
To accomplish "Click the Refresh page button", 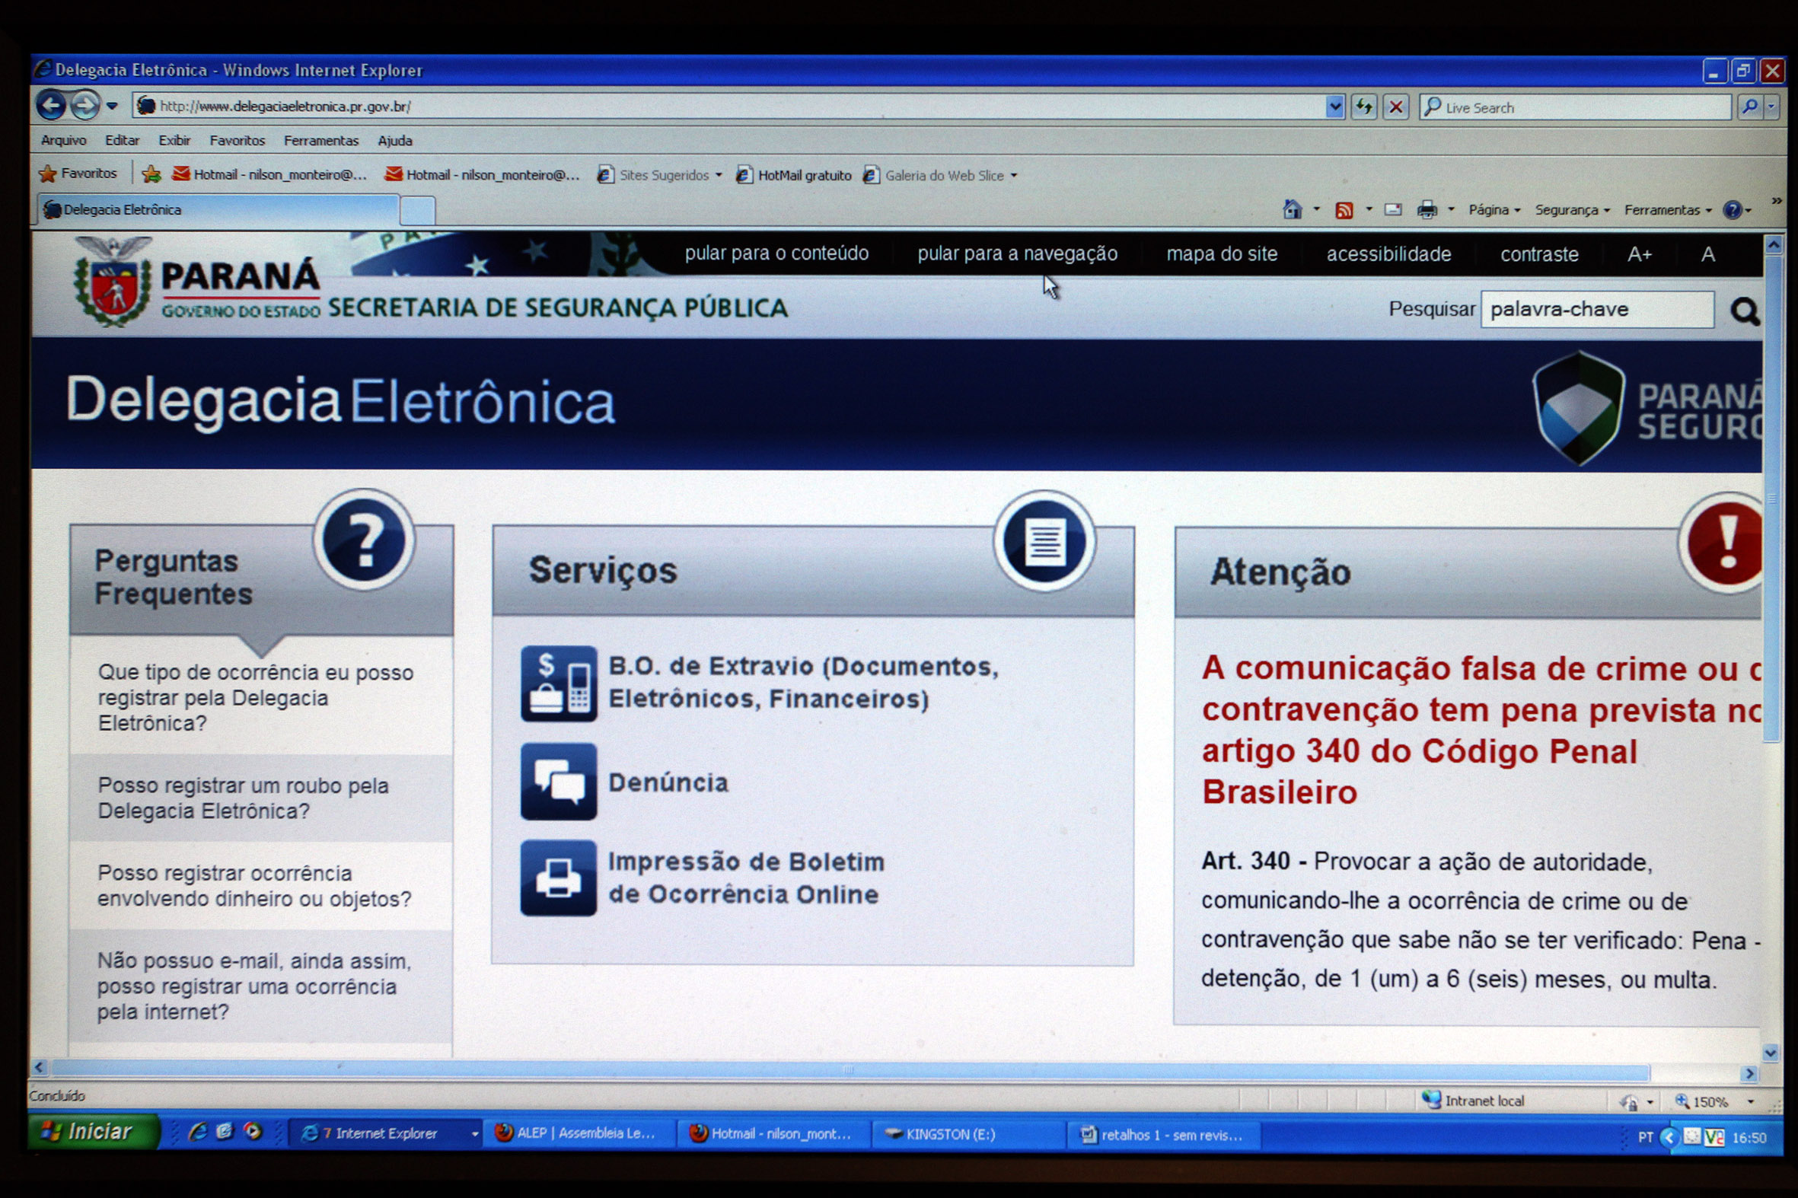I will 1364,107.
